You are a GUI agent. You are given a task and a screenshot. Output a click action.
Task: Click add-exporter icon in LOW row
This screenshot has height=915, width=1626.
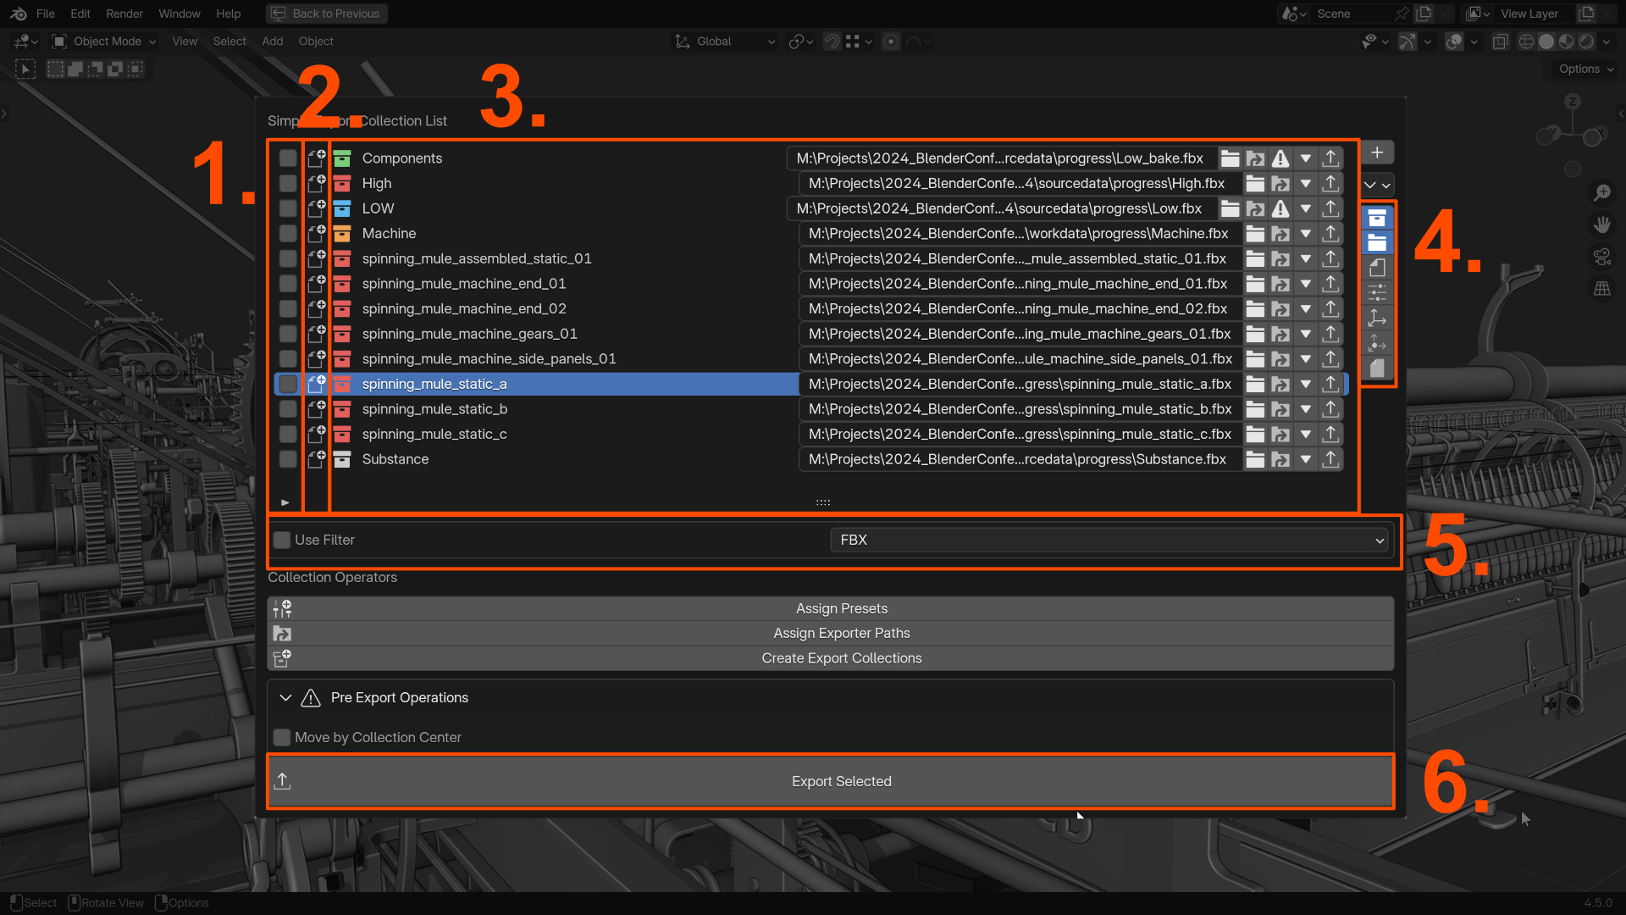coord(317,208)
